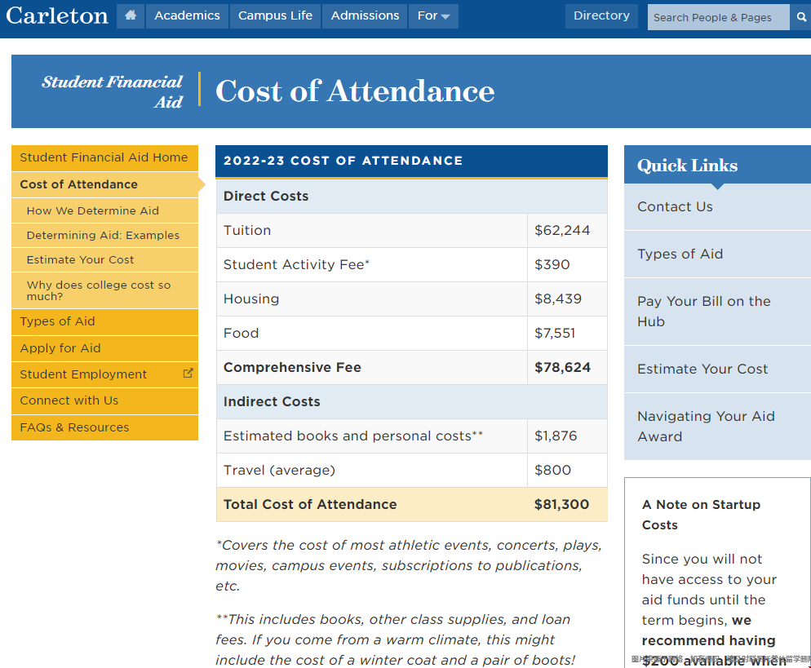Open the Campus Life menu item
Screen dimensions: 811x668
pyautogui.click(x=275, y=15)
